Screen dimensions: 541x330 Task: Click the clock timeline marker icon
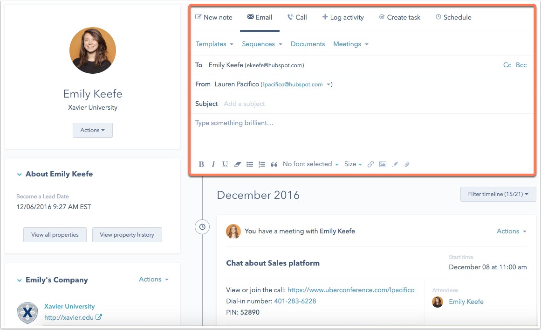(202, 227)
